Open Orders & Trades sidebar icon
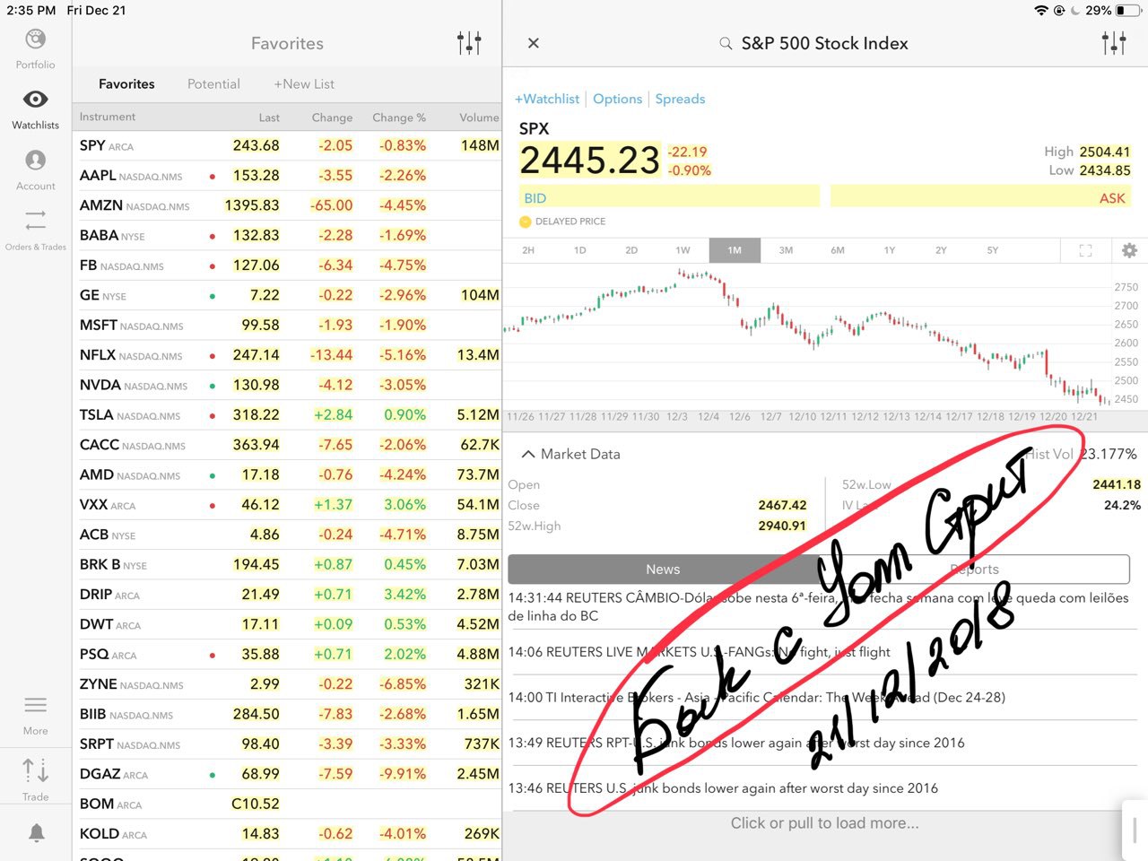1148x861 pixels. (35, 220)
